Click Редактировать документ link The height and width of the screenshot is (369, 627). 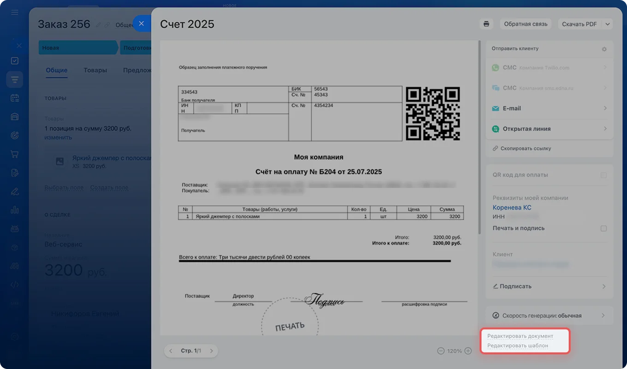click(520, 336)
